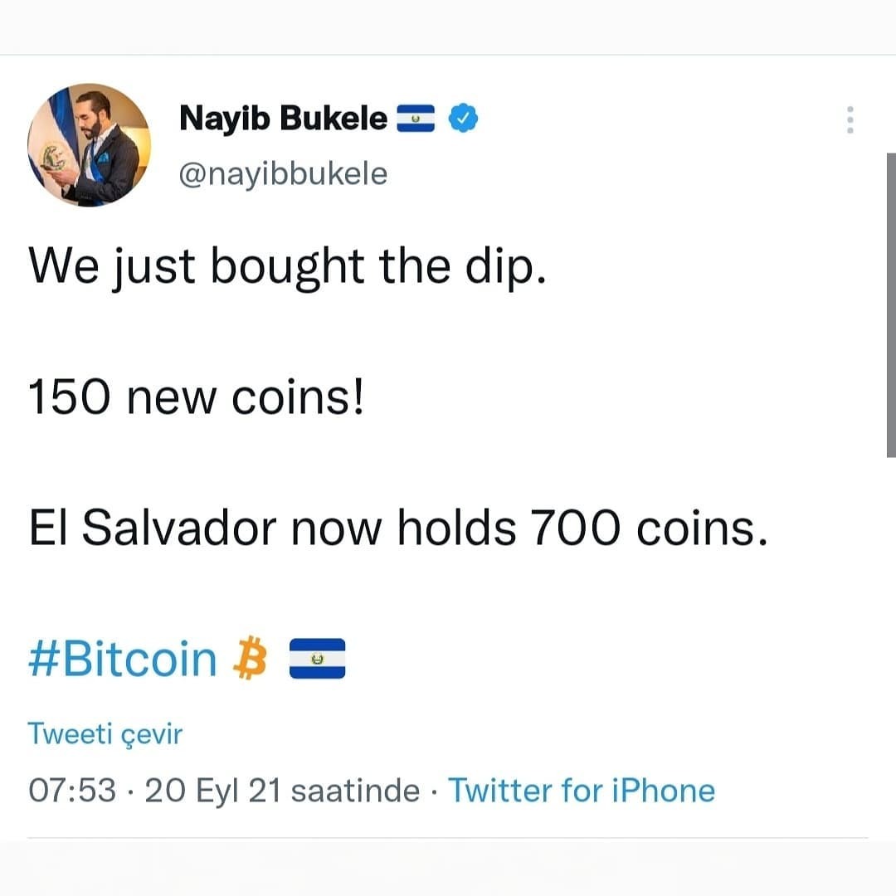896x896 pixels.
Task: Click the "700 coins." text
Action: click(x=649, y=527)
